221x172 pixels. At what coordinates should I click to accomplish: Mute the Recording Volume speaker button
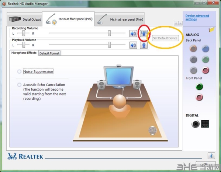pyautogui.click(x=133, y=34)
